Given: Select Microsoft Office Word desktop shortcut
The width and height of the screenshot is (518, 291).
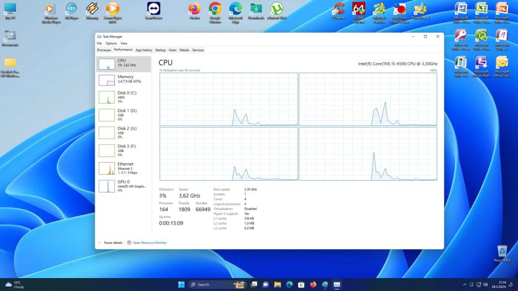Looking at the screenshot, I should (461, 13).
